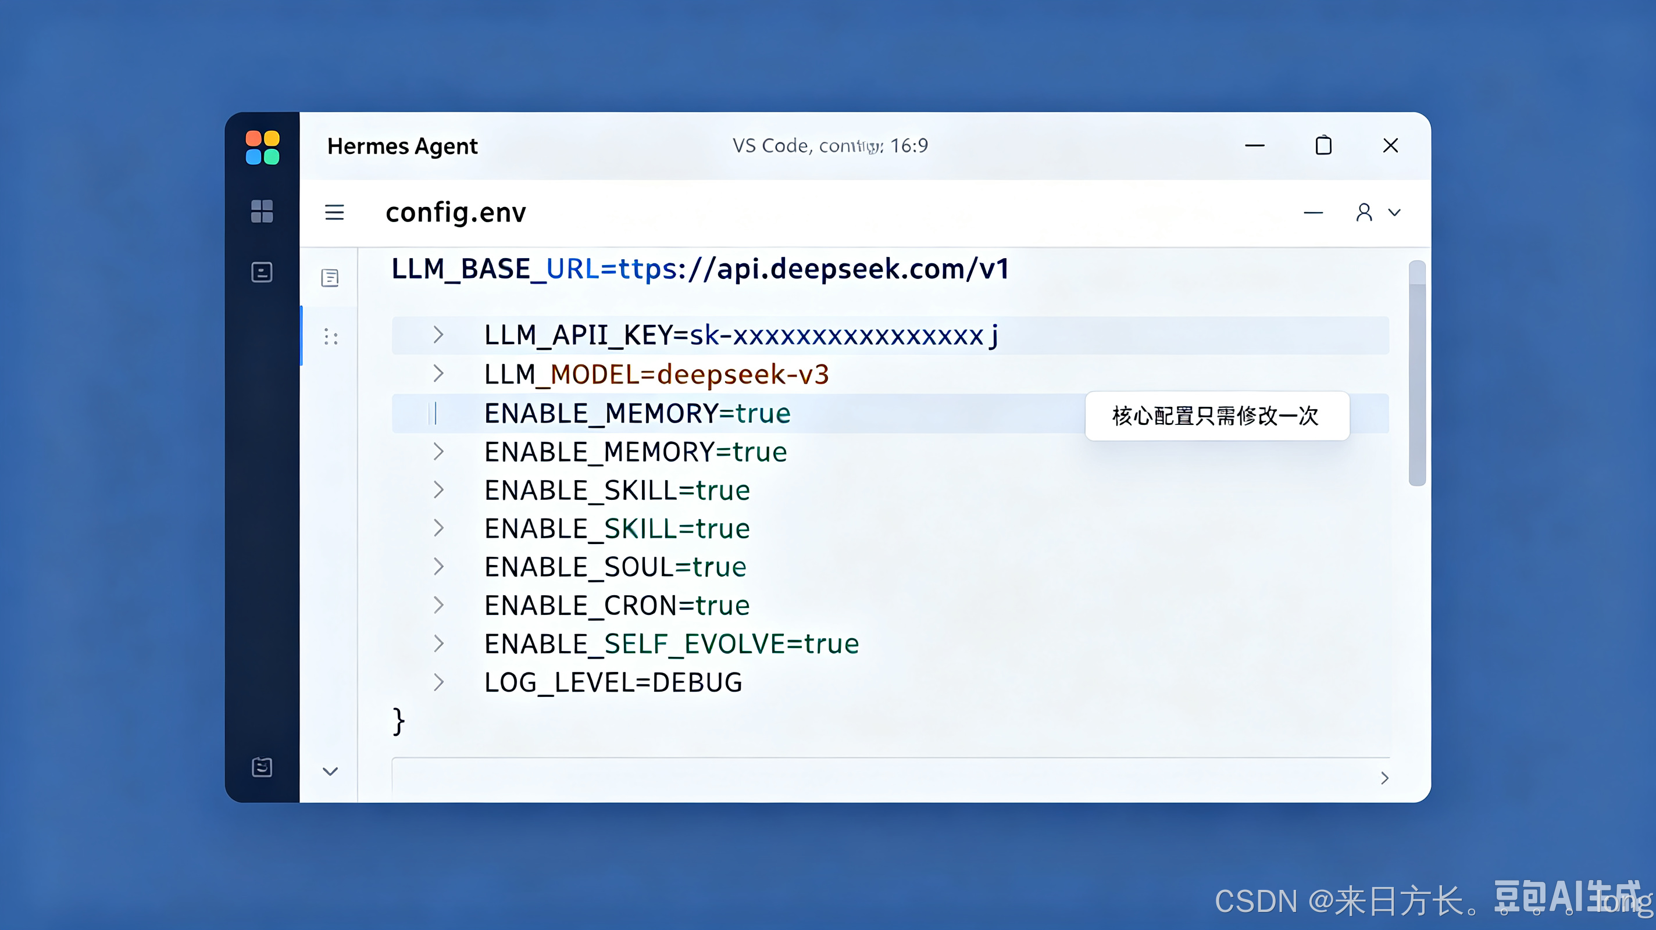
Task: Click the ENABLE_SOUL=true text
Action: click(x=615, y=567)
